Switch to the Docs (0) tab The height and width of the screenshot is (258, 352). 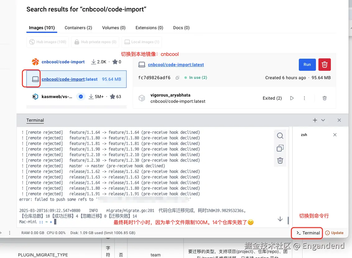pyautogui.click(x=181, y=28)
